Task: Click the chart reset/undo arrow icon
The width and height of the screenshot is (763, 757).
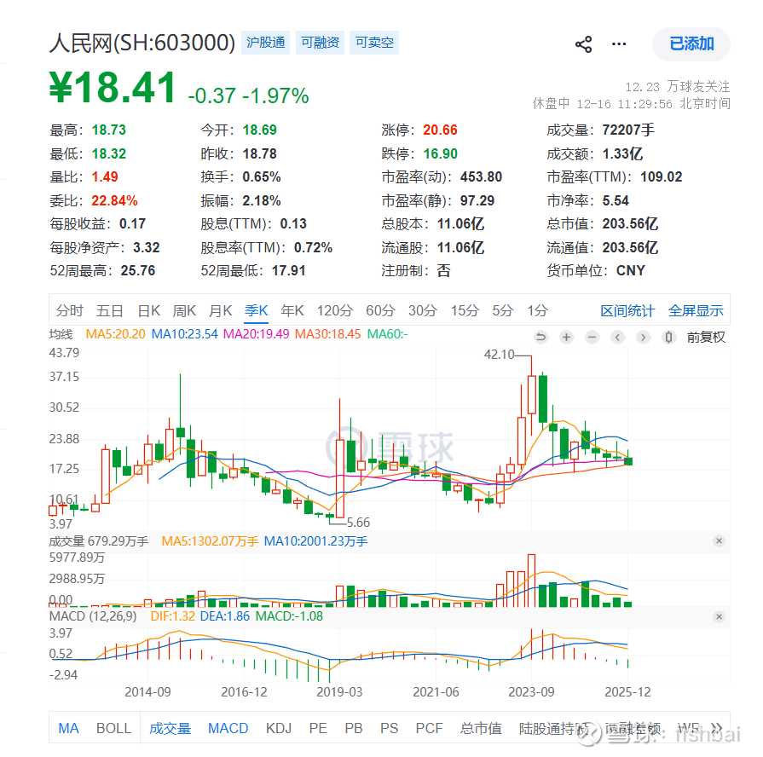Action: click(541, 337)
